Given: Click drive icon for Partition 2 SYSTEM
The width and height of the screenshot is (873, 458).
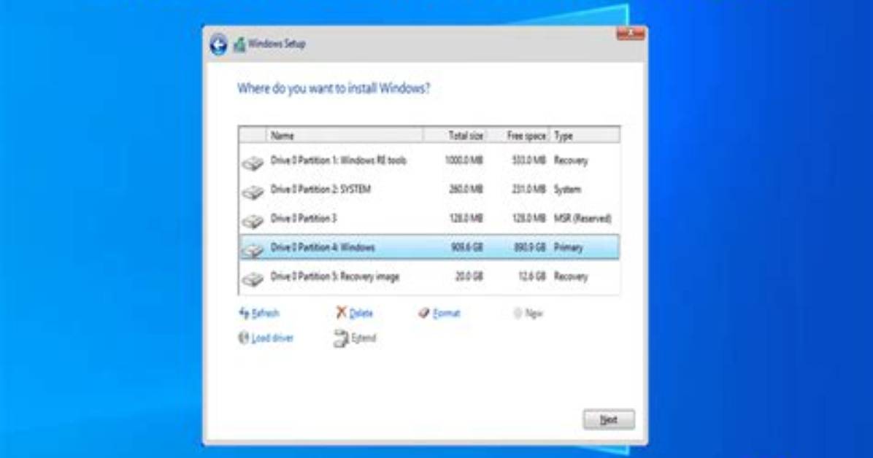Looking at the screenshot, I should (253, 192).
